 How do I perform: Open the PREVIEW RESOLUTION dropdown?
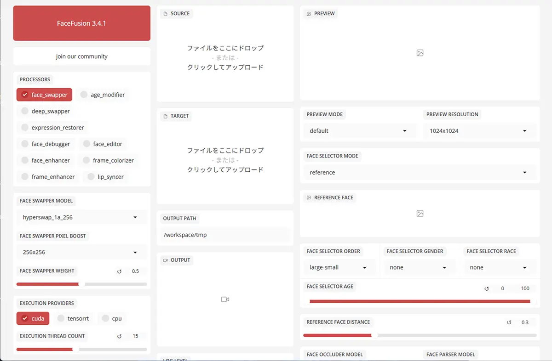(479, 130)
